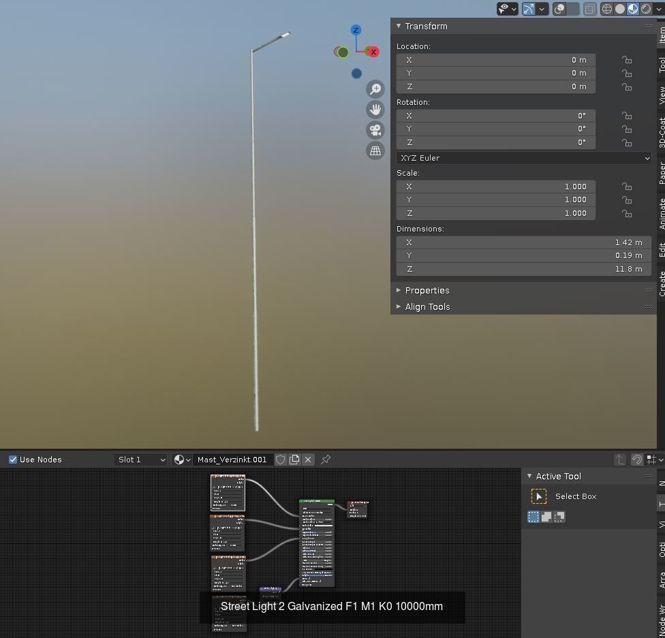Toggle the pin node tree icon
Screen dimensions: 665x638
(326, 460)
